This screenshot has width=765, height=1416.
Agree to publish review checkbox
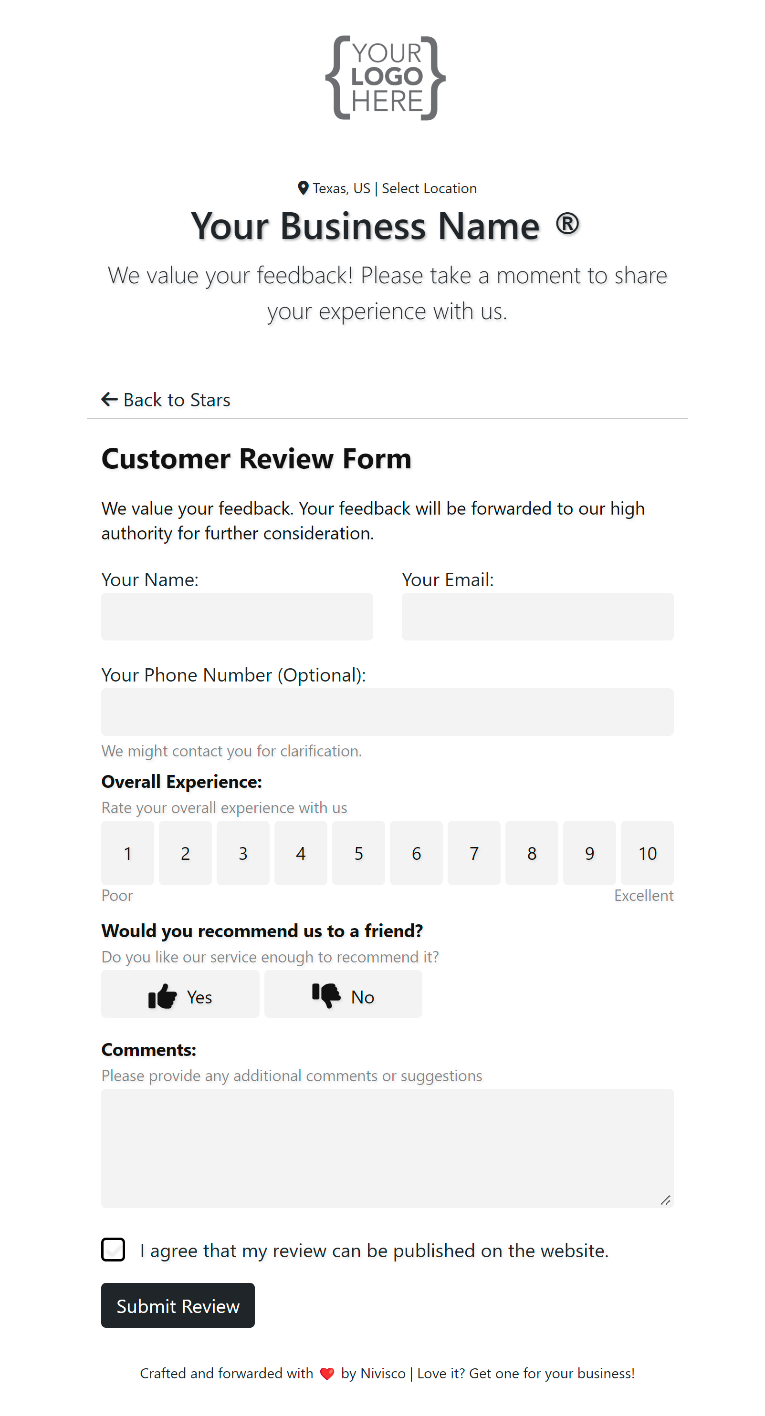[x=113, y=1250]
